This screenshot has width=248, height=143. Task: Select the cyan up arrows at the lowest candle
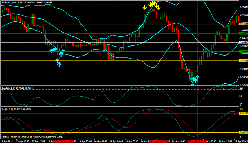195,79
